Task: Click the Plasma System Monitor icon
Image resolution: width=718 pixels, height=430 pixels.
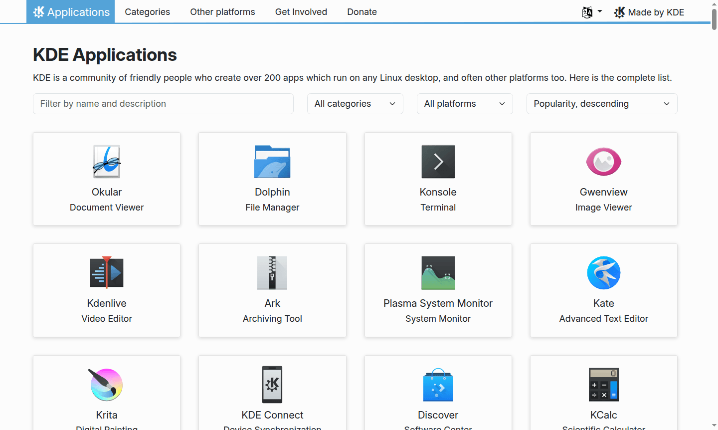Action: [438, 272]
